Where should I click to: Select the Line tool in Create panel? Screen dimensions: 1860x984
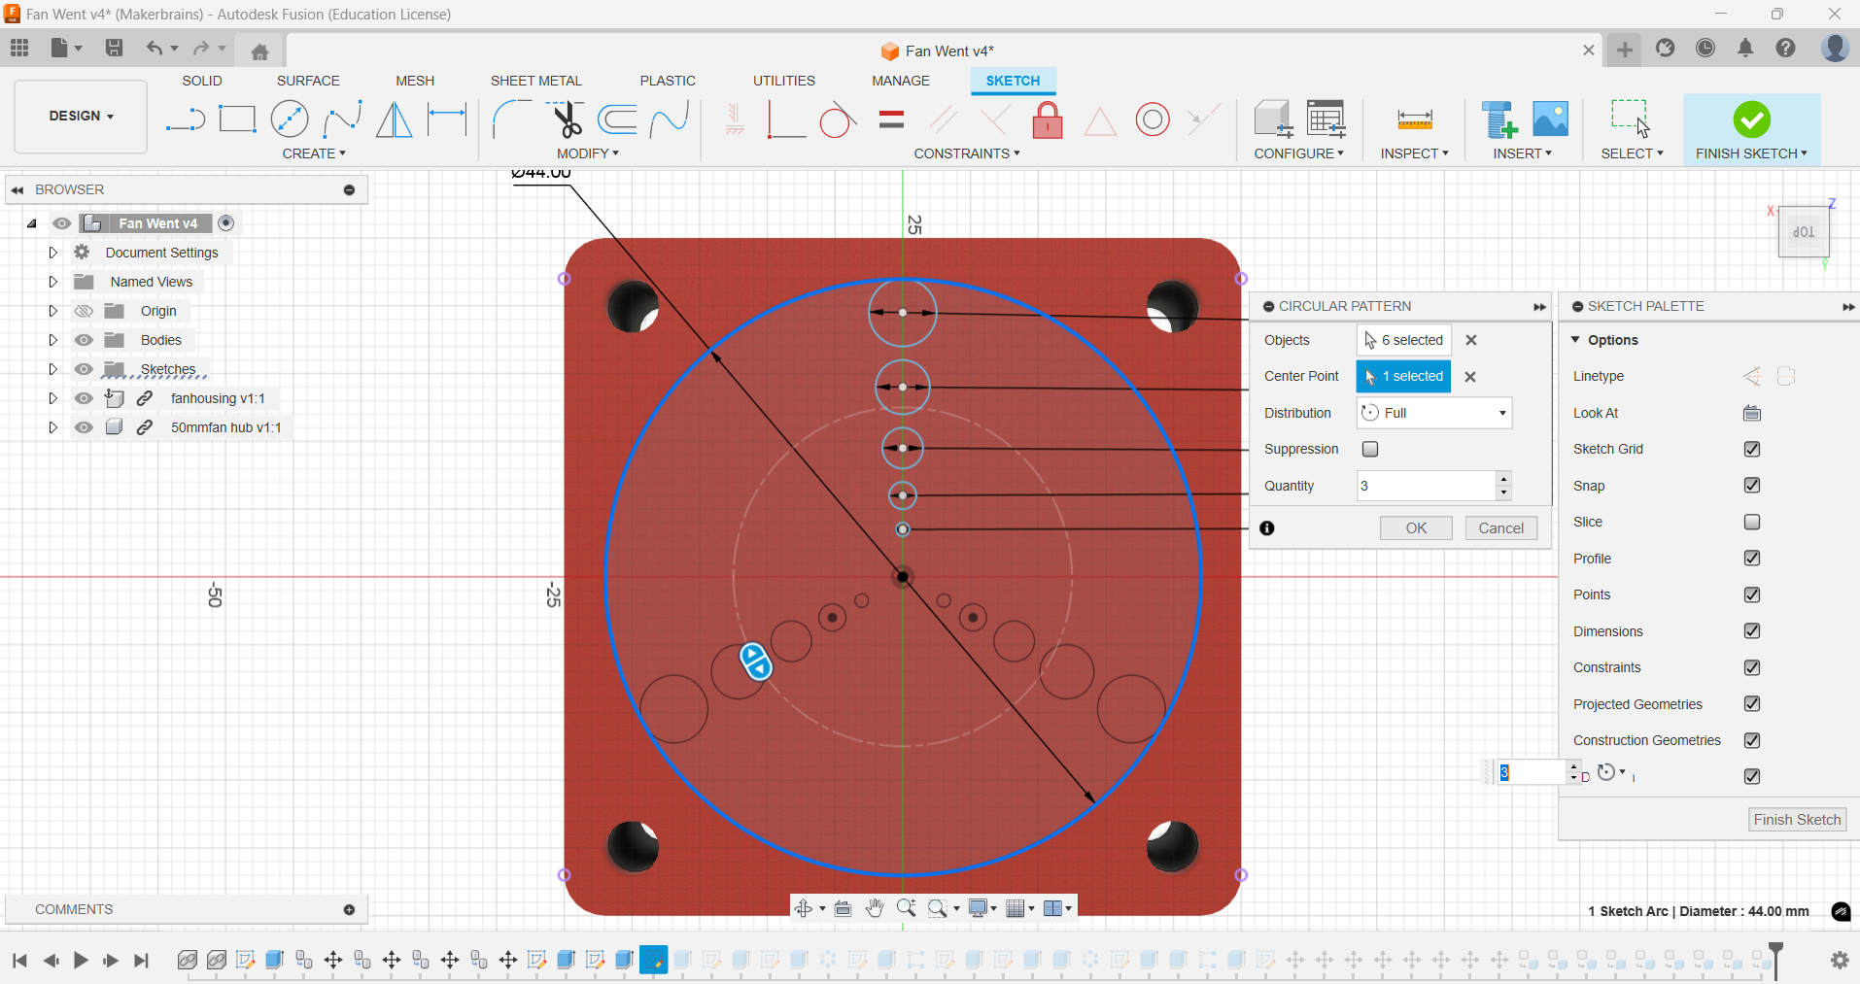point(185,119)
